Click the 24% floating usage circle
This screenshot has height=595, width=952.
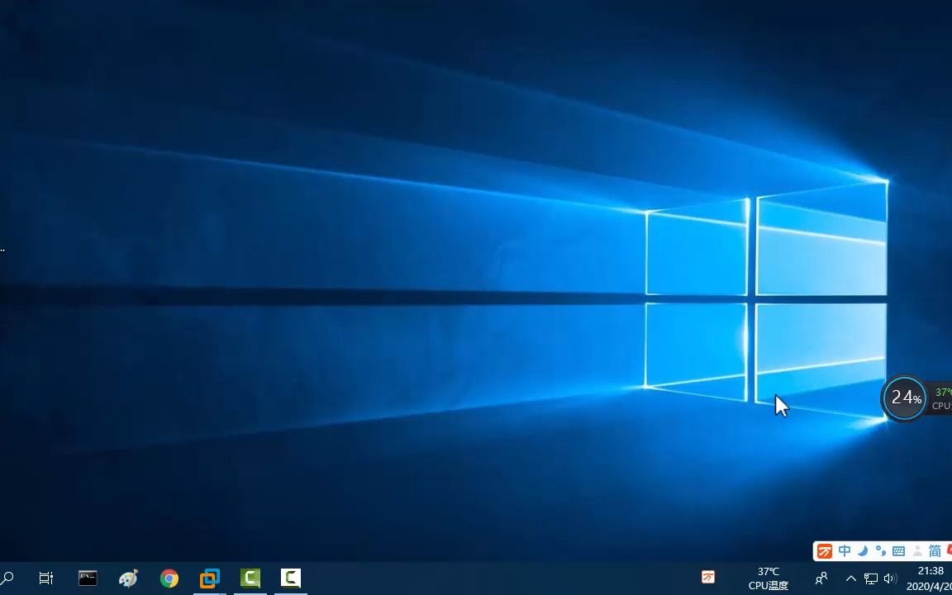tap(905, 398)
